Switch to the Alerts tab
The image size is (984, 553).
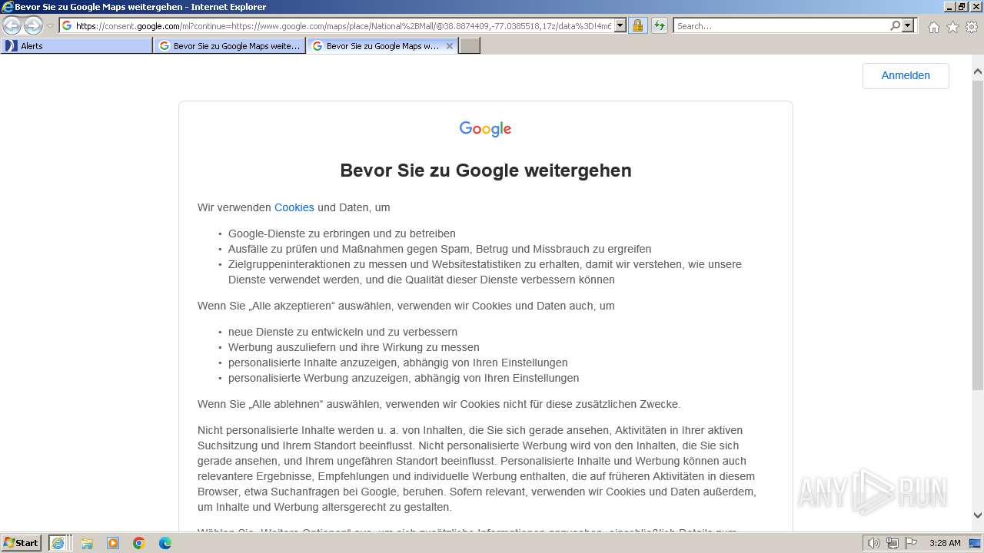77,46
